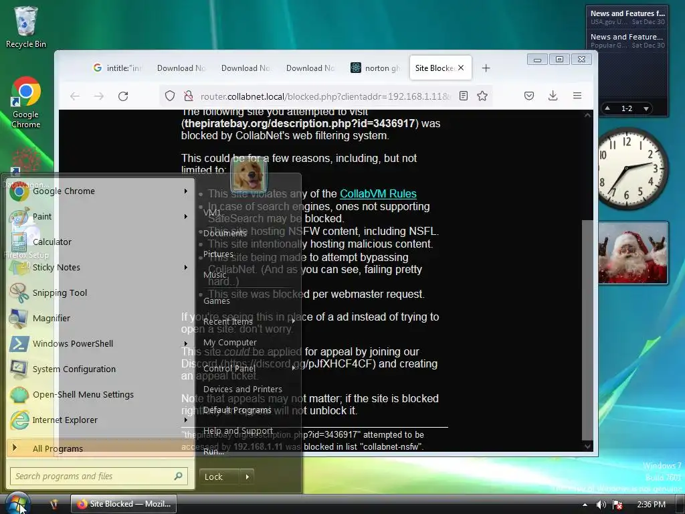Click the Start orb button
Screen dimensions: 685x514
[x=17, y=503]
